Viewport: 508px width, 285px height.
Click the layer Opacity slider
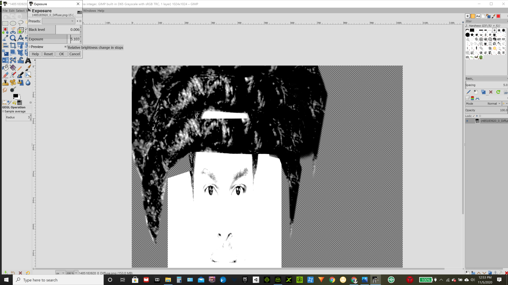pos(486,110)
